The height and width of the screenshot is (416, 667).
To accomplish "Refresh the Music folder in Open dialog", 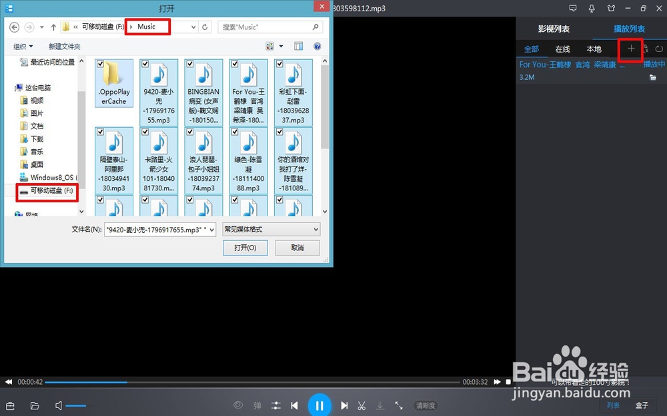I will (x=205, y=27).
